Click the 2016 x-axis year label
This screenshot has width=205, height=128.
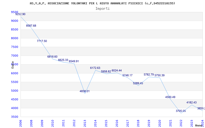click(117, 123)
